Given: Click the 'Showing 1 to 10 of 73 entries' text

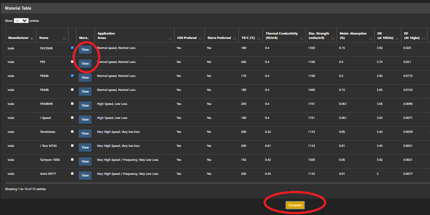Looking at the screenshot, I should point(25,189).
